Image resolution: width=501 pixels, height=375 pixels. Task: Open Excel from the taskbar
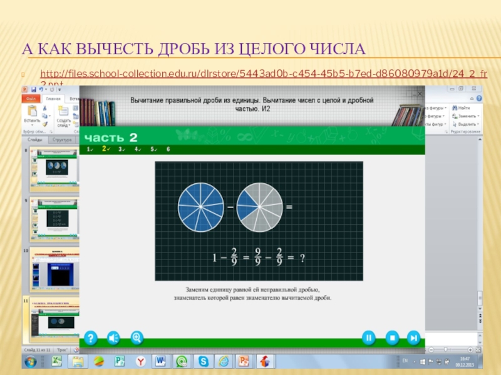click(x=56, y=362)
